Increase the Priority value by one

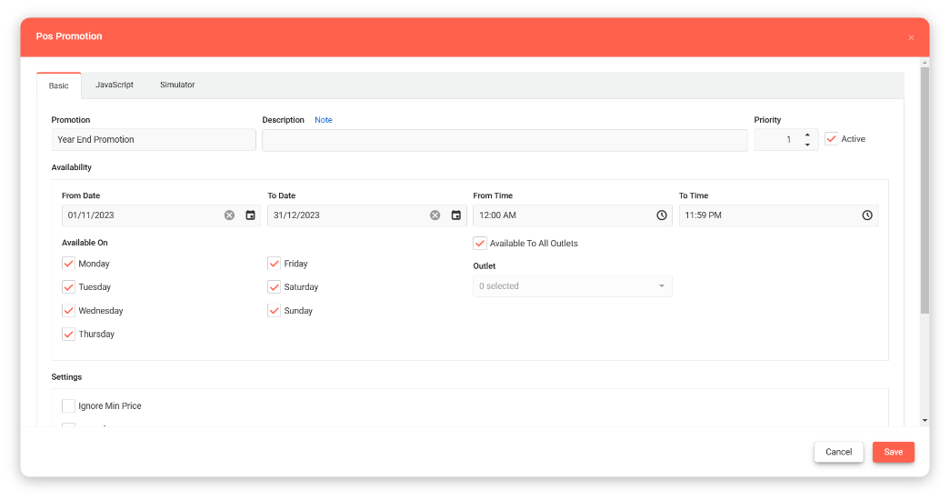(807, 135)
